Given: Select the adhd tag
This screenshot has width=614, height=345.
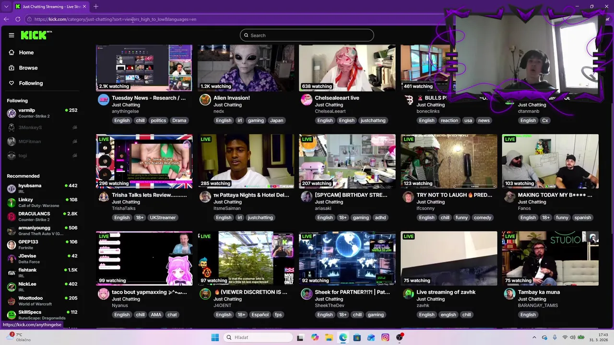Looking at the screenshot, I should coord(380,218).
